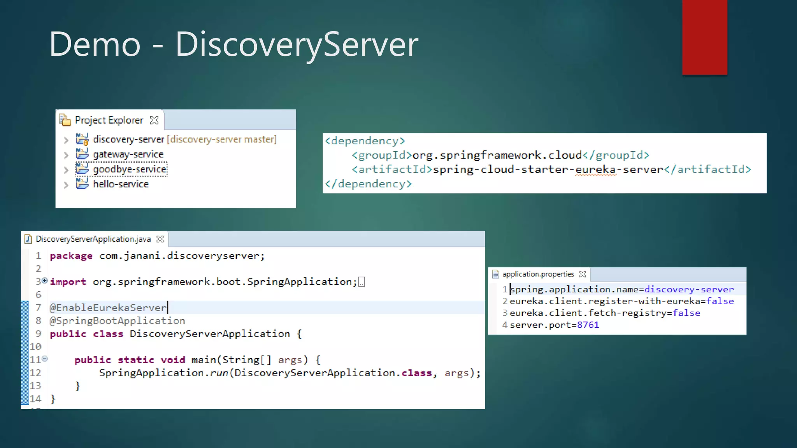
Task: Close the DiscoveryServerApplication.java tab
Action: [x=160, y=239]
